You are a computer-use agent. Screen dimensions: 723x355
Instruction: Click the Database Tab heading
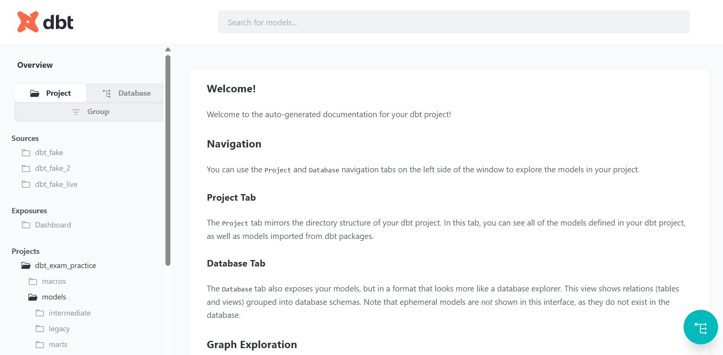(x=236, y=263)
